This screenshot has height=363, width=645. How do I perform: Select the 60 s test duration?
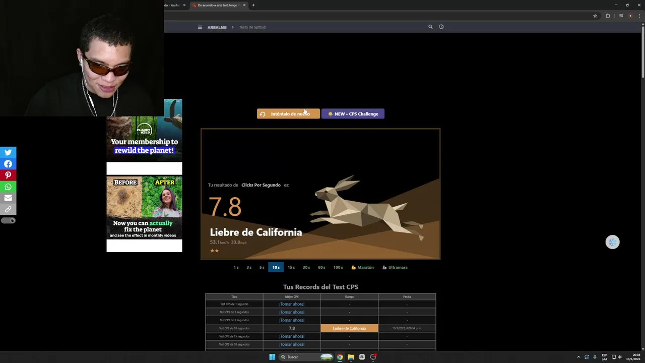tap(321, 267)
